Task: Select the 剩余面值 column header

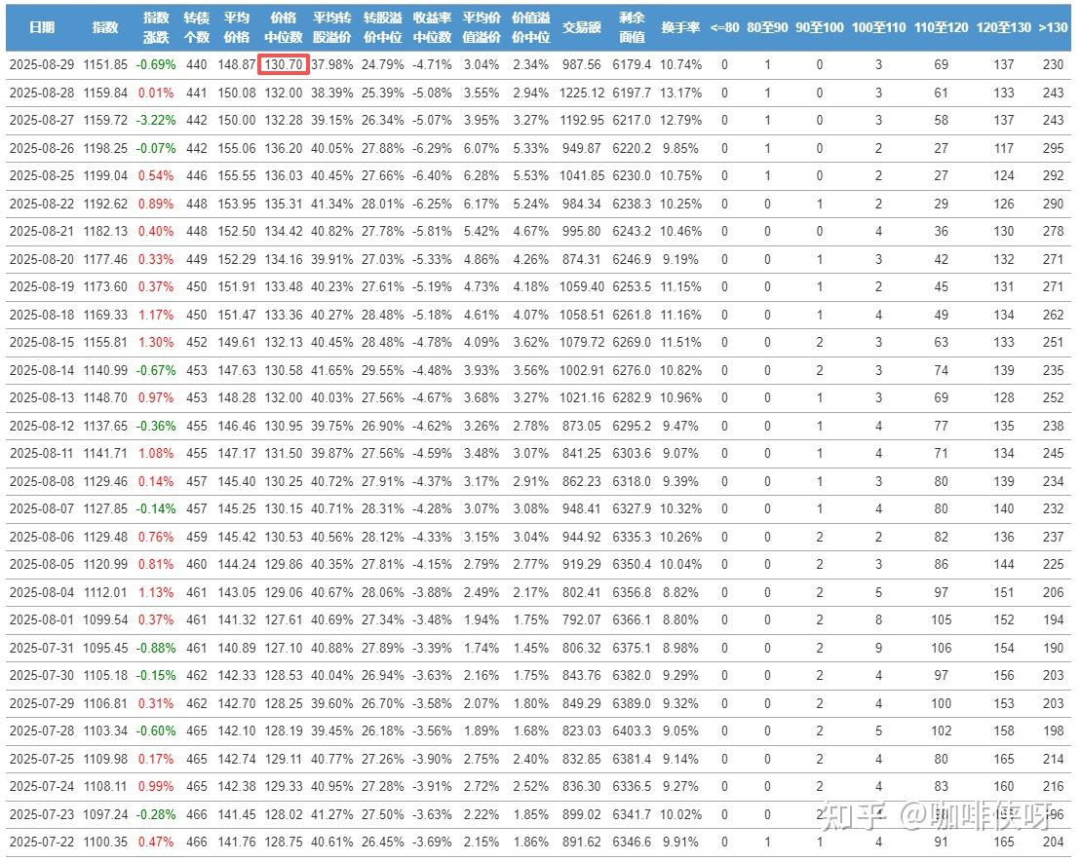Action: [x=632, y=27]
